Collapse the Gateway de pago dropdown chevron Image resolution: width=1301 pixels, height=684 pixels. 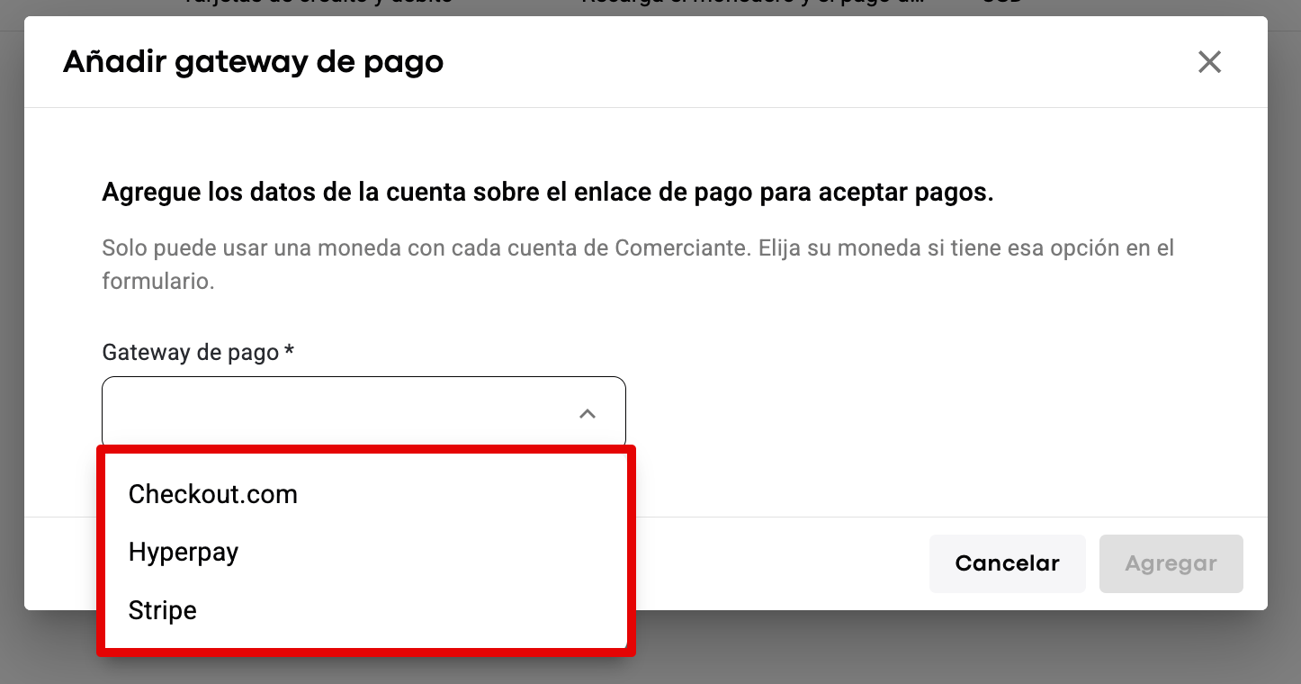coord(588,414)
